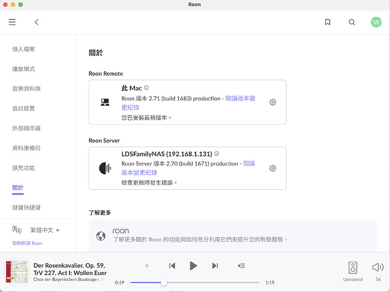Open the search magnifier
390x292 pixels.
(351, 22)
